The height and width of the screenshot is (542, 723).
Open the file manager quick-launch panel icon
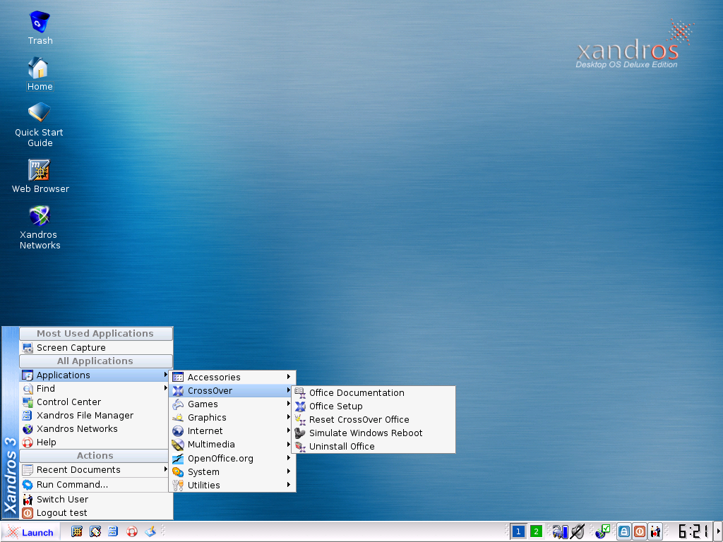[113, 532]
